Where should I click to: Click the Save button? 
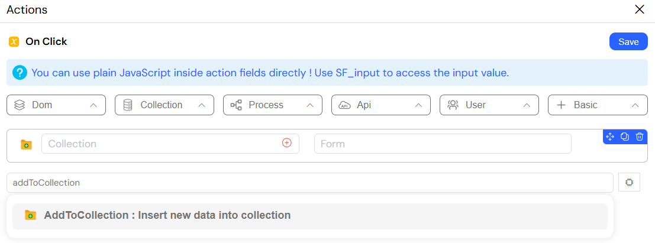coord(629,42)
